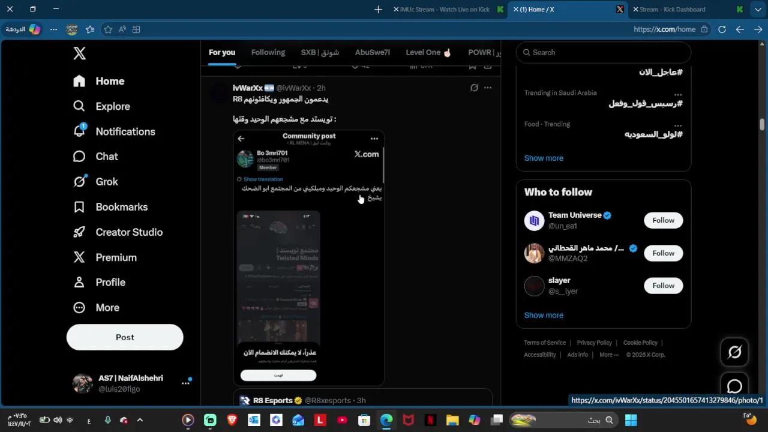Viewport: 768px width, 432px height.
Task: Open Creator Studio rocket item
Action: click(118, 232)
